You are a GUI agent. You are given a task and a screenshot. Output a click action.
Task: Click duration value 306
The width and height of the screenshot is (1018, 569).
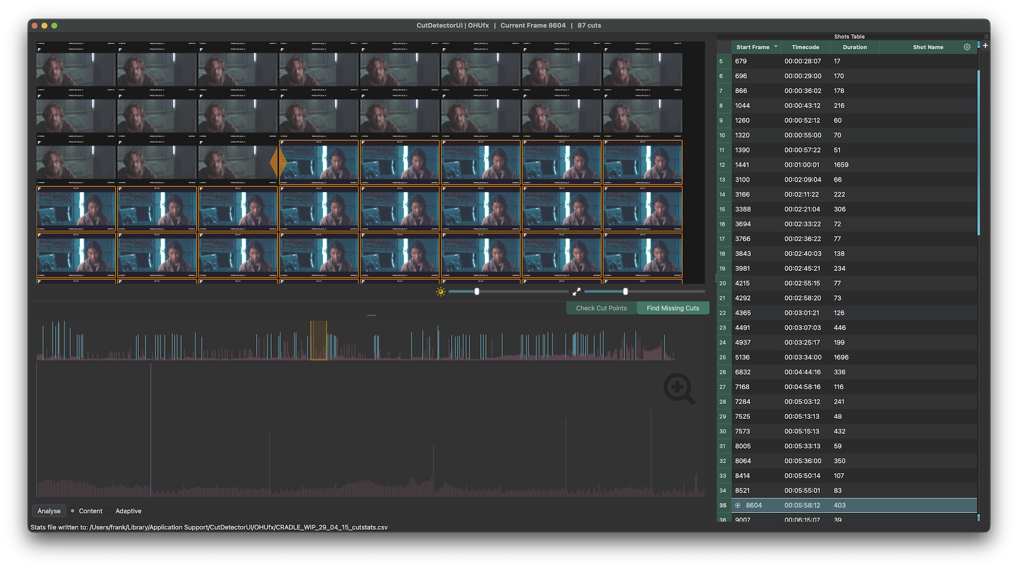click(x=839, y=209)
